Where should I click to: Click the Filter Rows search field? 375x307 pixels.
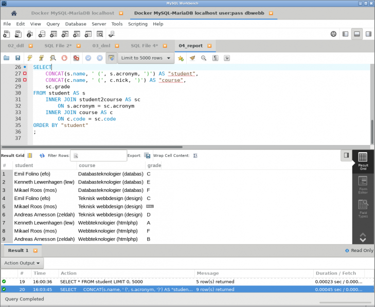99,156
